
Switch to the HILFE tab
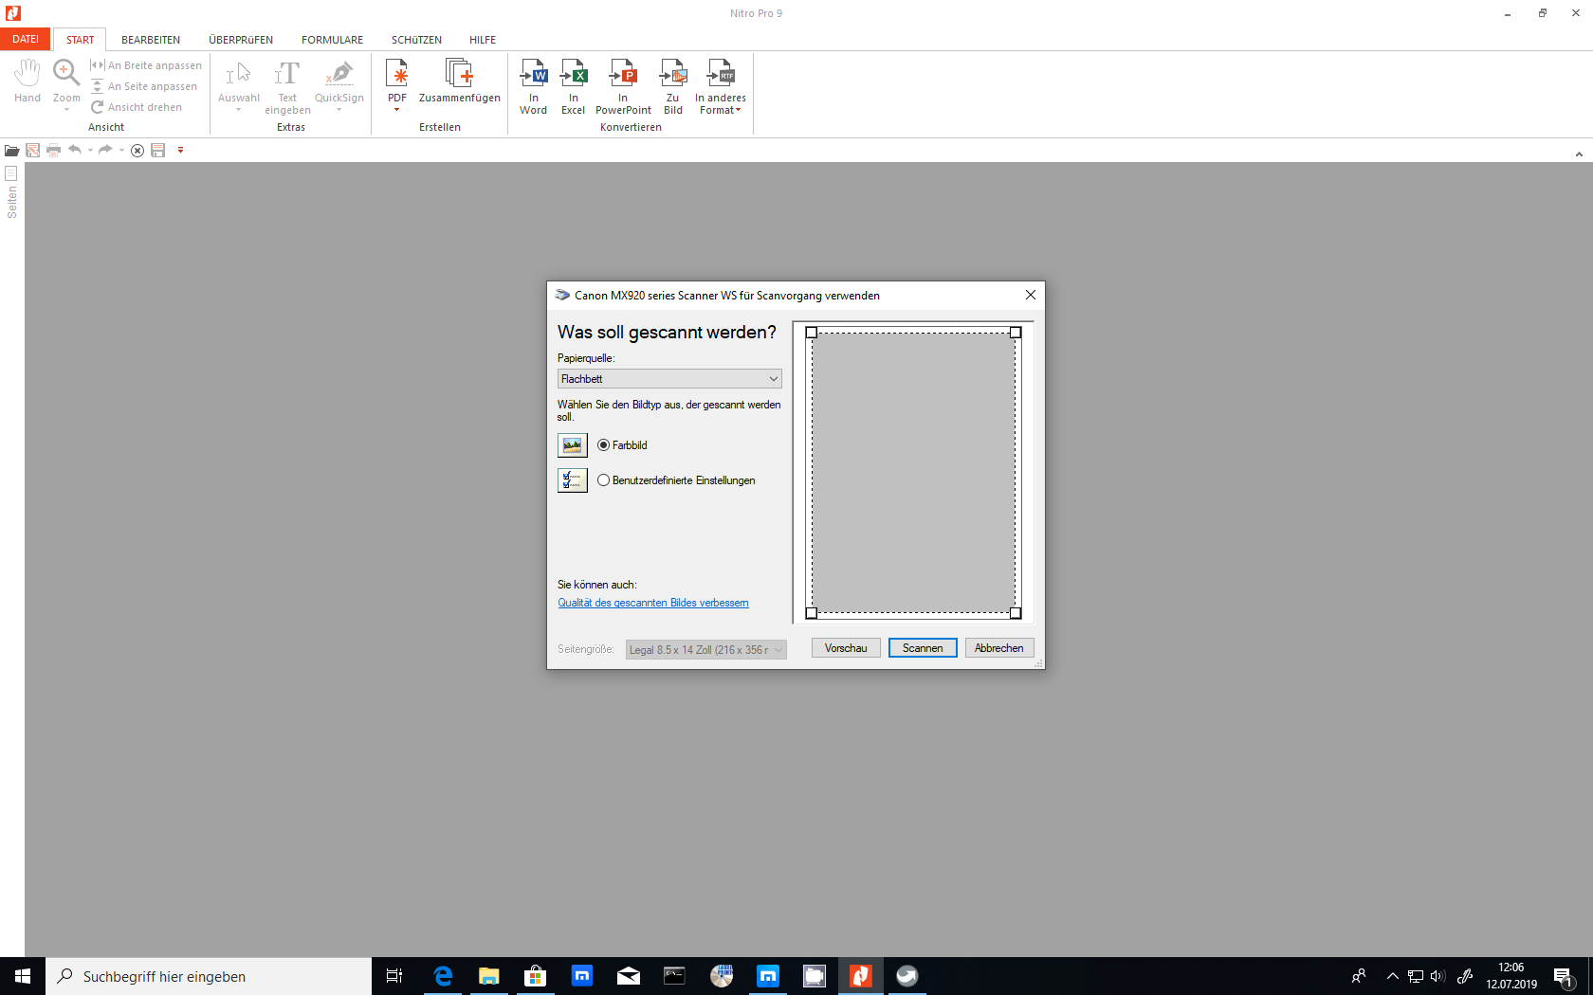[x=483, y=40]
